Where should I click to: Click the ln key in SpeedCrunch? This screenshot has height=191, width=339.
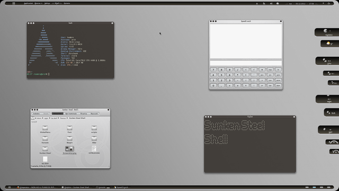click(x=278, y=70)
